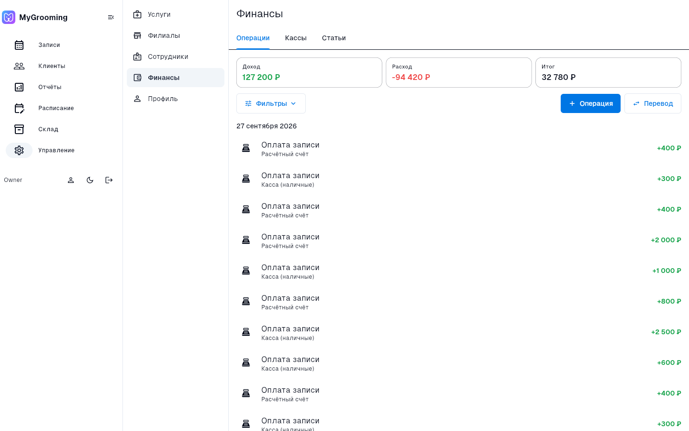Switch to the Статьи tab
The image size is (689, 431).
(x=334, y=38)
